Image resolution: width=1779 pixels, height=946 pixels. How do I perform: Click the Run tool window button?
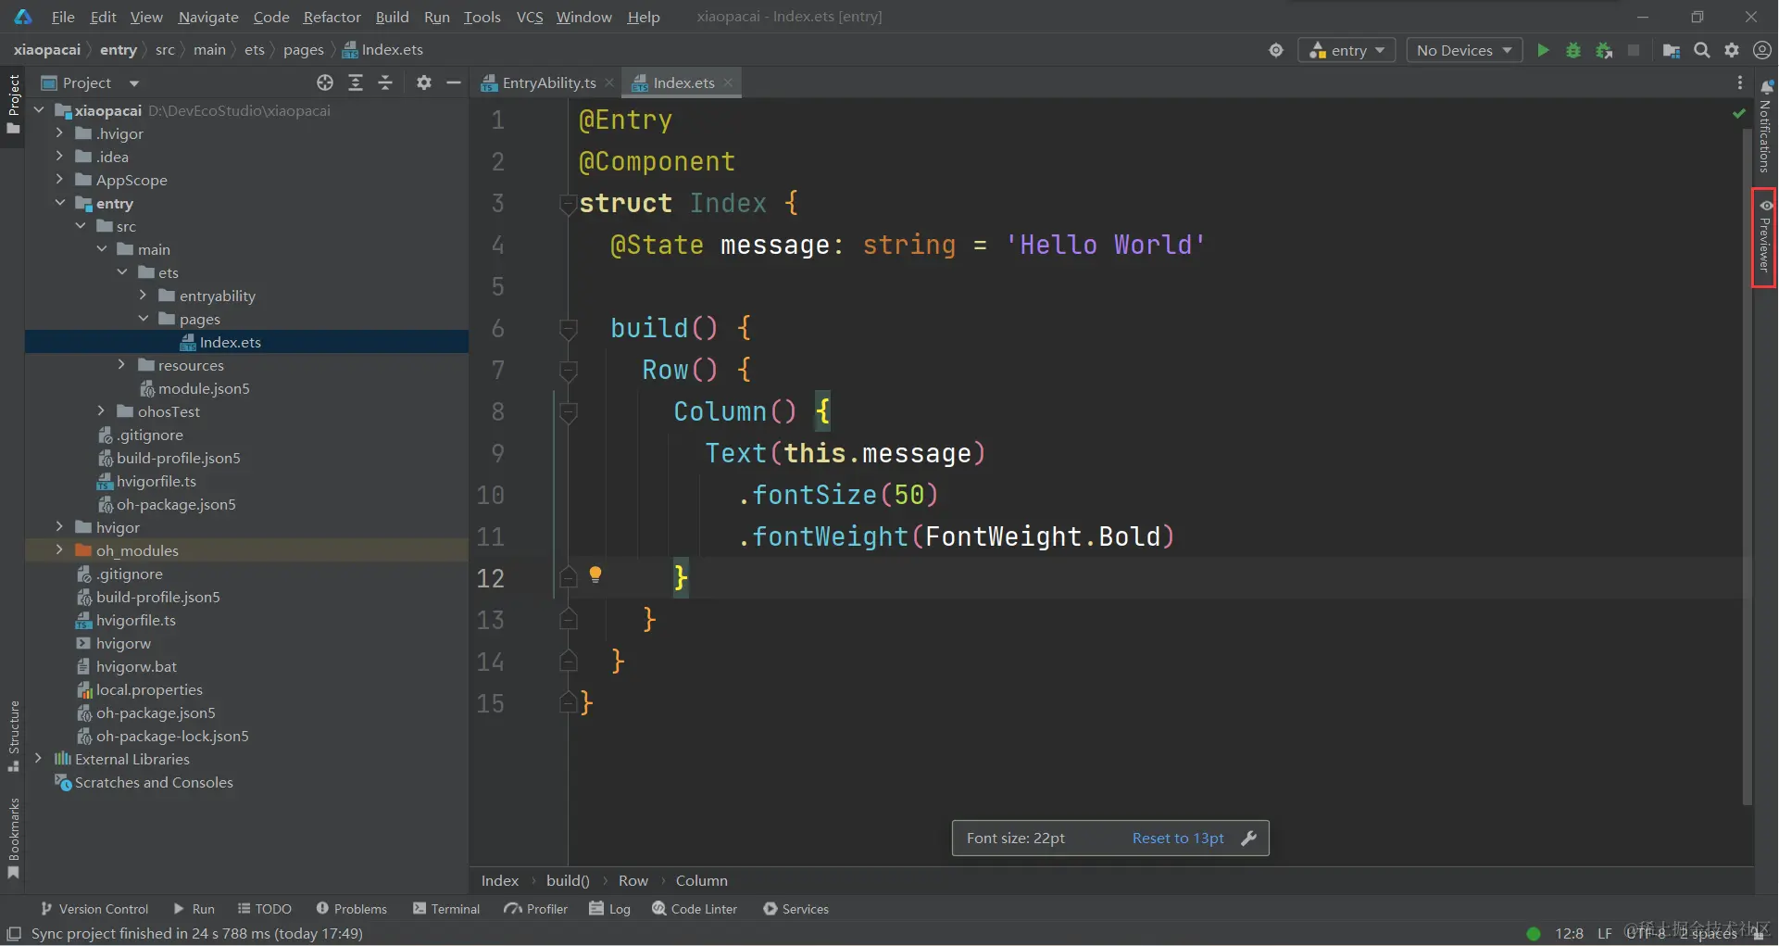[x=194, y=909]
